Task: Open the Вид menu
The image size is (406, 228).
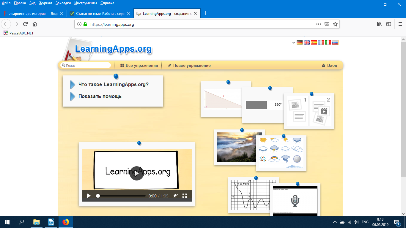Action: (32, 3)
